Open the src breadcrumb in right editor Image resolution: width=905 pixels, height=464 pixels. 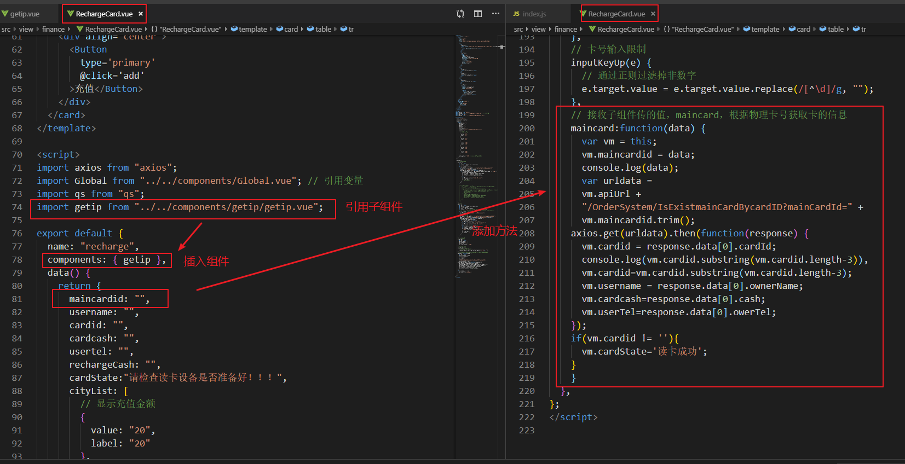click(x=518, y=29)
